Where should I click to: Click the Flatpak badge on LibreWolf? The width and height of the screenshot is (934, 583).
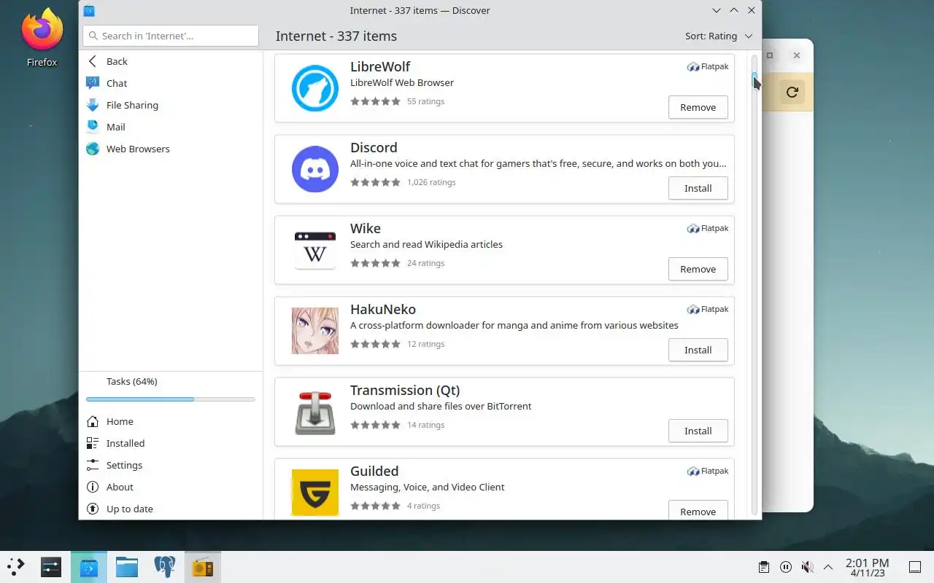point(708,66)
